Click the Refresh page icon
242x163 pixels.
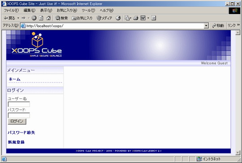point(41,18)
